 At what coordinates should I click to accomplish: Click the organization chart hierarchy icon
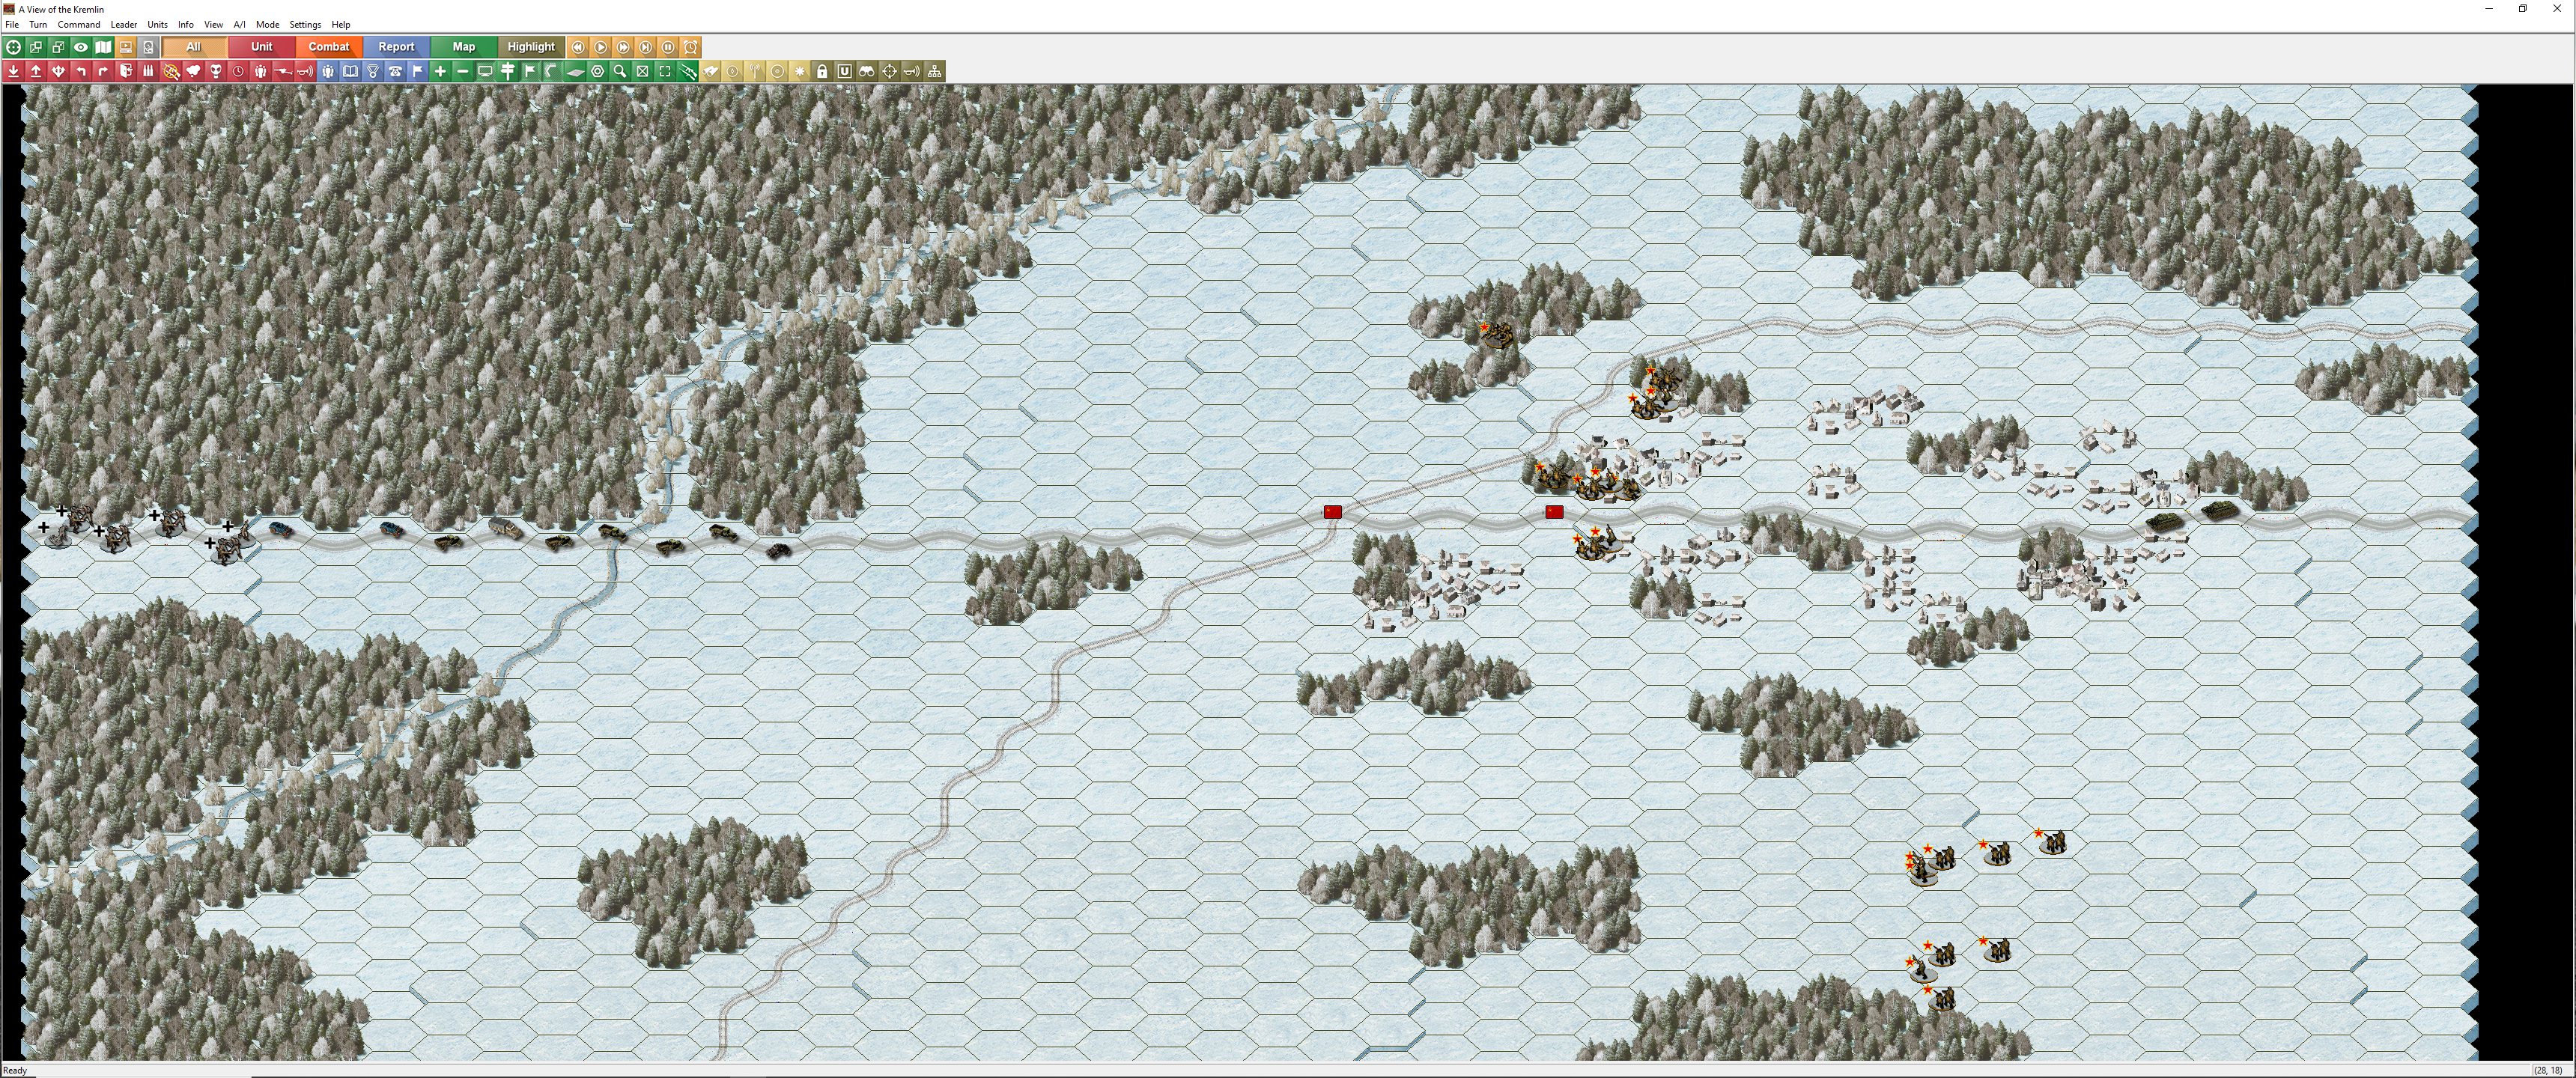pos(935,71)
